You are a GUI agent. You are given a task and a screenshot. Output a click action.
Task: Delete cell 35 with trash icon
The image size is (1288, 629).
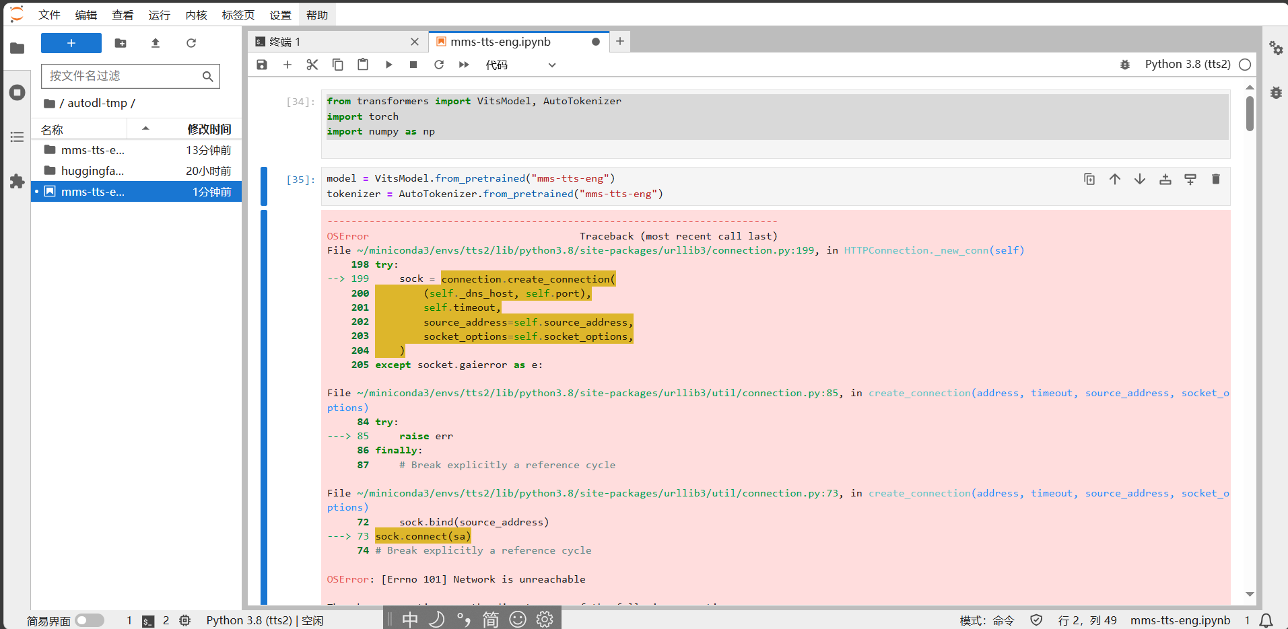tap(1216, 179)
